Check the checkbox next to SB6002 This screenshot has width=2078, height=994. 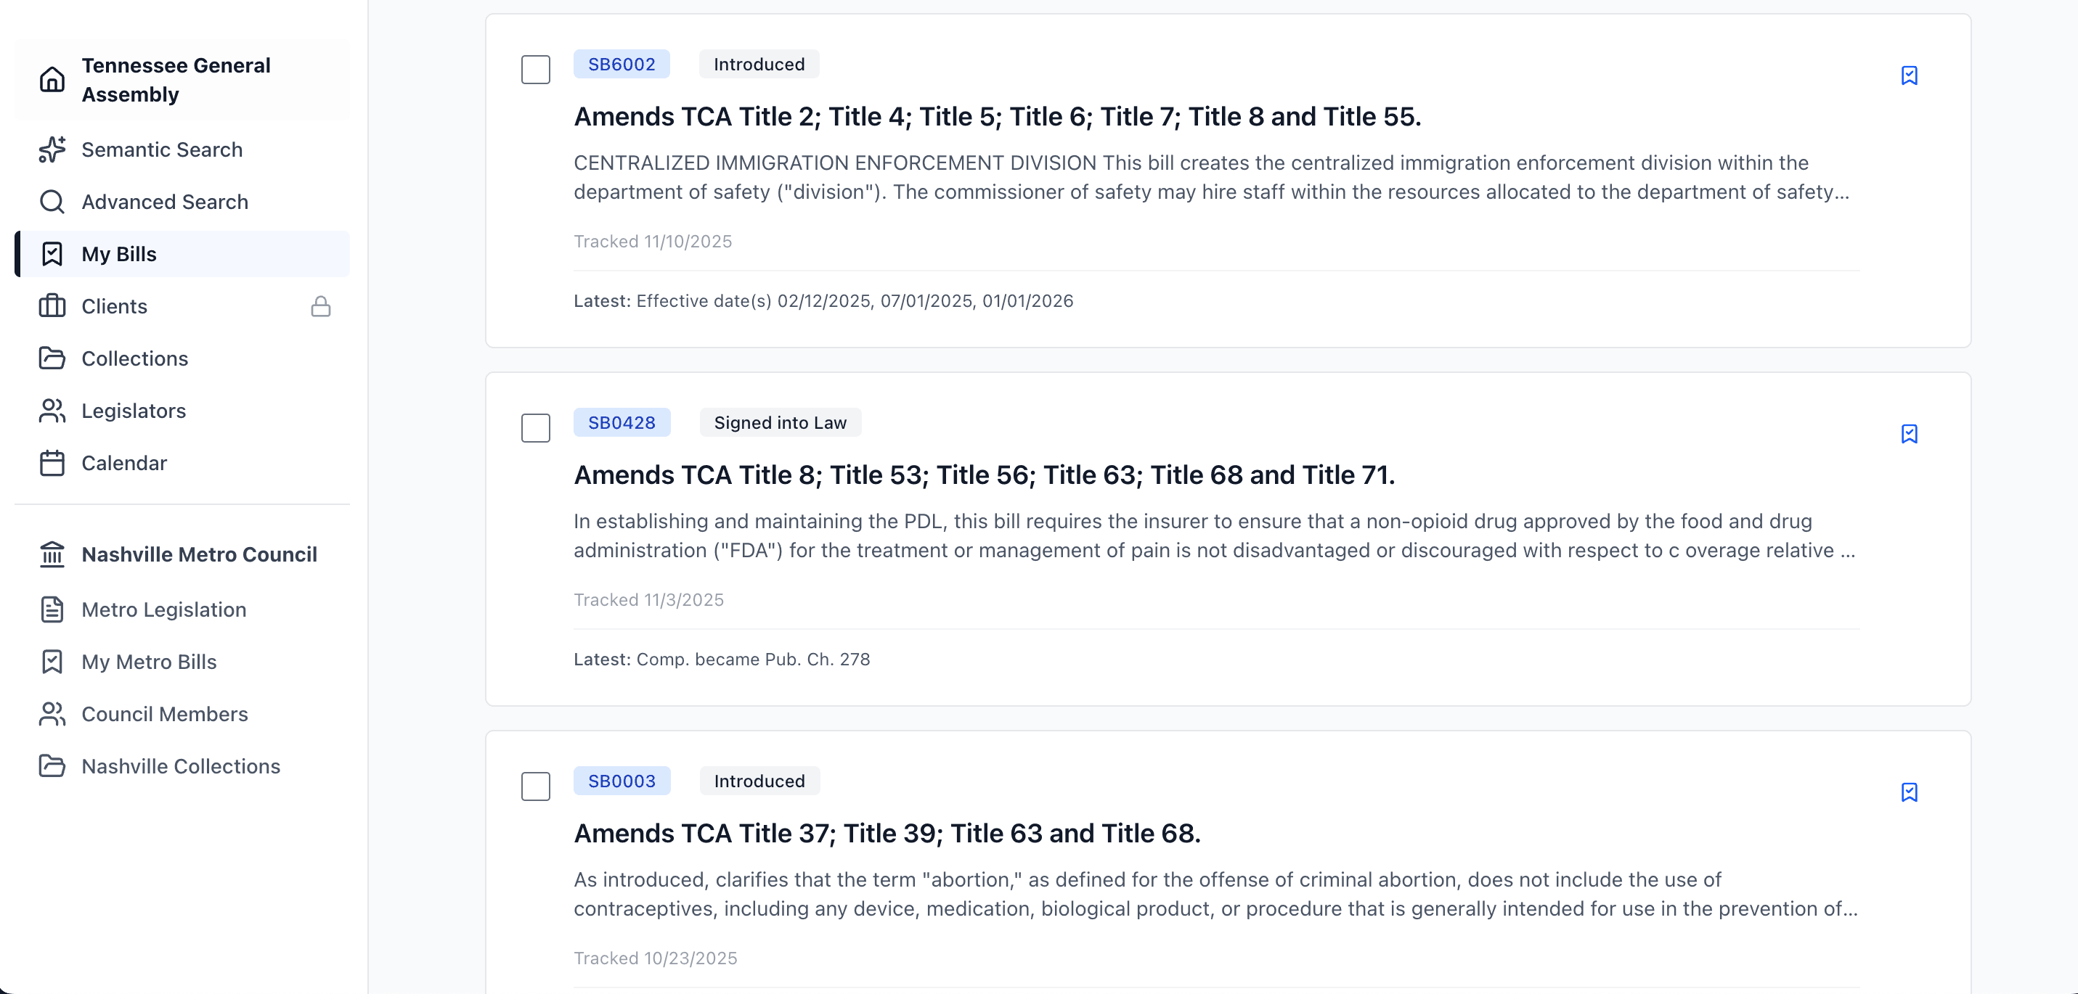[x=536, y=70]
